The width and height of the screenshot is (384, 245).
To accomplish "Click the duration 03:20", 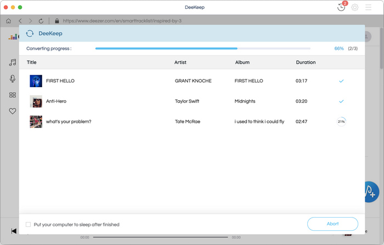I will [x=301, y=101].
